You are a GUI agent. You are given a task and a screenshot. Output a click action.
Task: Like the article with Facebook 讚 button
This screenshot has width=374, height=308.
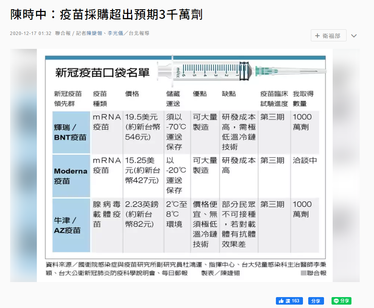[x=289, y=301]
